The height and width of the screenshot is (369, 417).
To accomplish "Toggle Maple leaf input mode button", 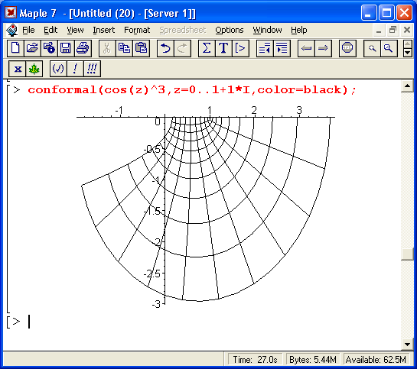I will coord(34,69).
